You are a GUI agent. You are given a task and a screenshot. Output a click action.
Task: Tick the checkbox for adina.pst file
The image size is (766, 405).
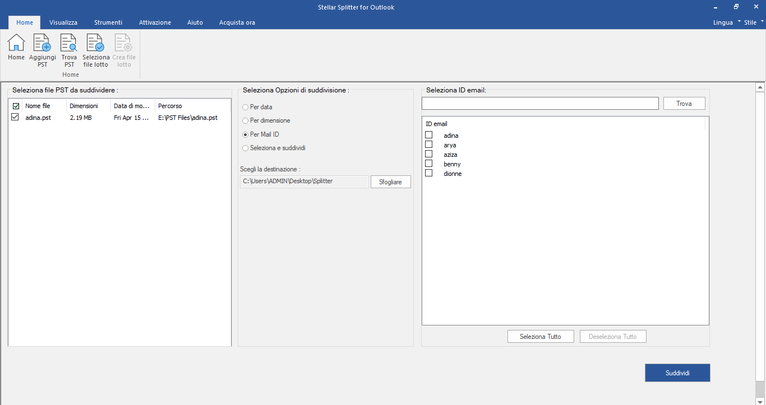[15, 117]
